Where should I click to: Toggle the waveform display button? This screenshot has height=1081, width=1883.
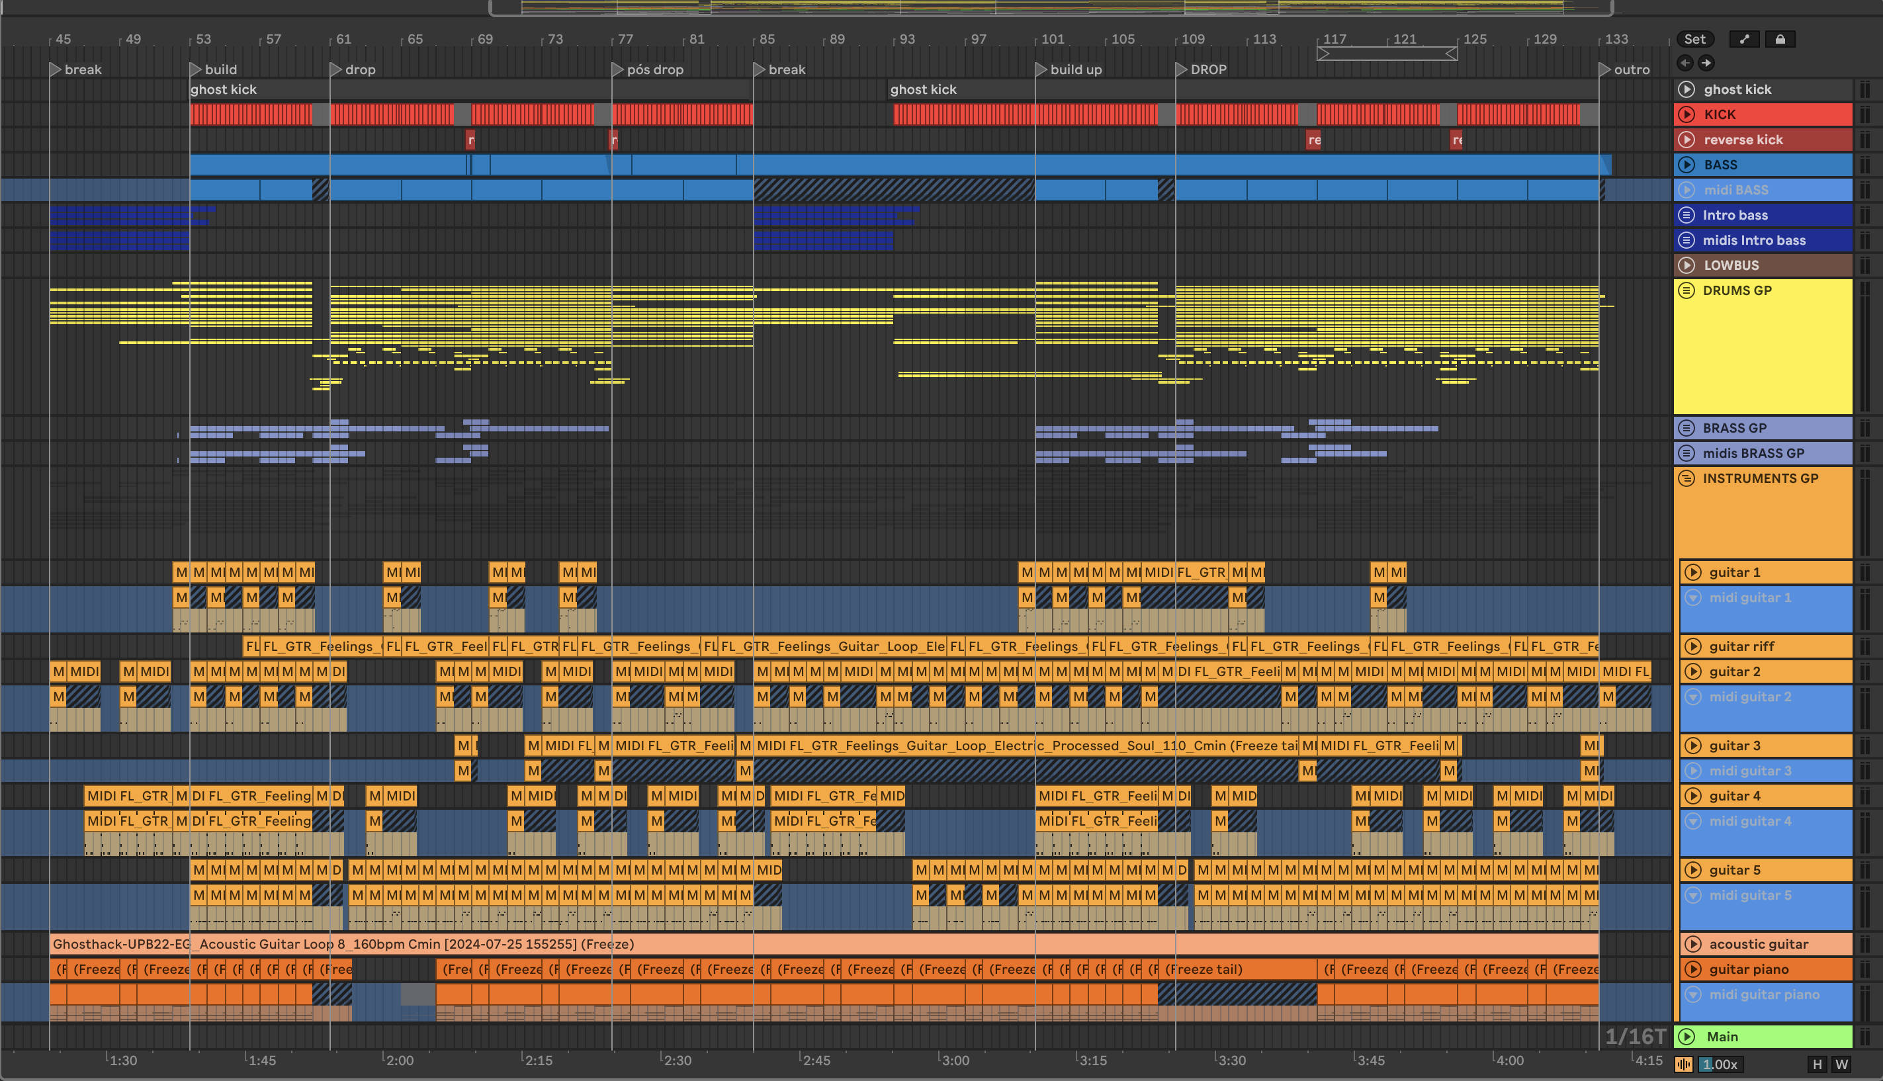pos(1684,1064)
